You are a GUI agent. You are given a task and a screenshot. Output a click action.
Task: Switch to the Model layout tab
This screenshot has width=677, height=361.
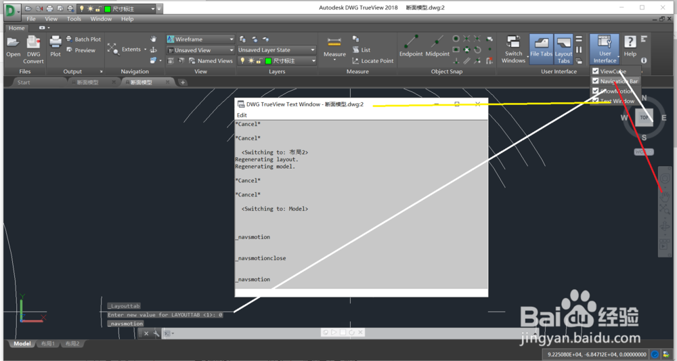tap(22, 343)
